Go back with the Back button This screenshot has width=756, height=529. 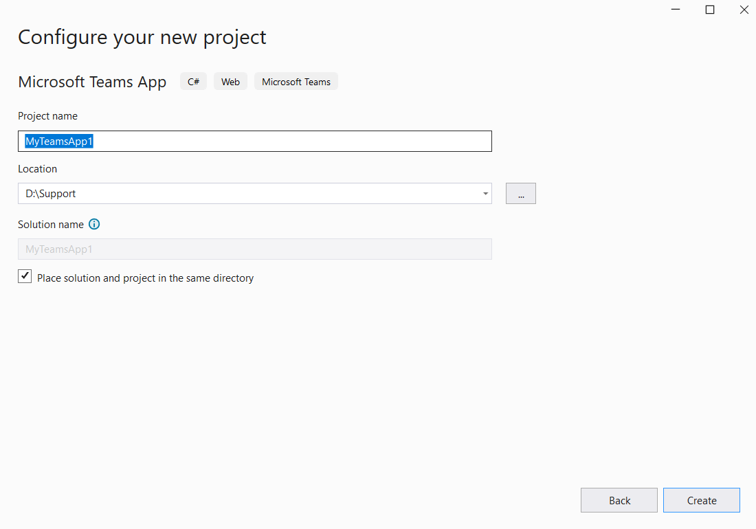[x=619, y=500]
